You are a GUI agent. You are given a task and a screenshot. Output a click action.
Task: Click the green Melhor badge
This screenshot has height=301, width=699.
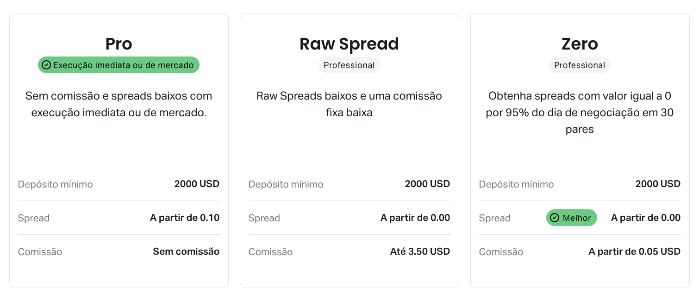click(x=572, y=218)
